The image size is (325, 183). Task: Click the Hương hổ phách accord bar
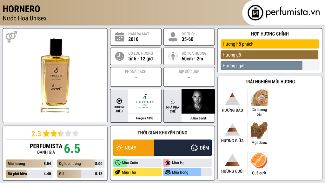[x=270, y=44]
